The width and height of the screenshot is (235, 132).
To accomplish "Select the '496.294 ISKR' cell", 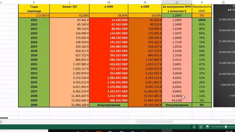I will 109,60.
